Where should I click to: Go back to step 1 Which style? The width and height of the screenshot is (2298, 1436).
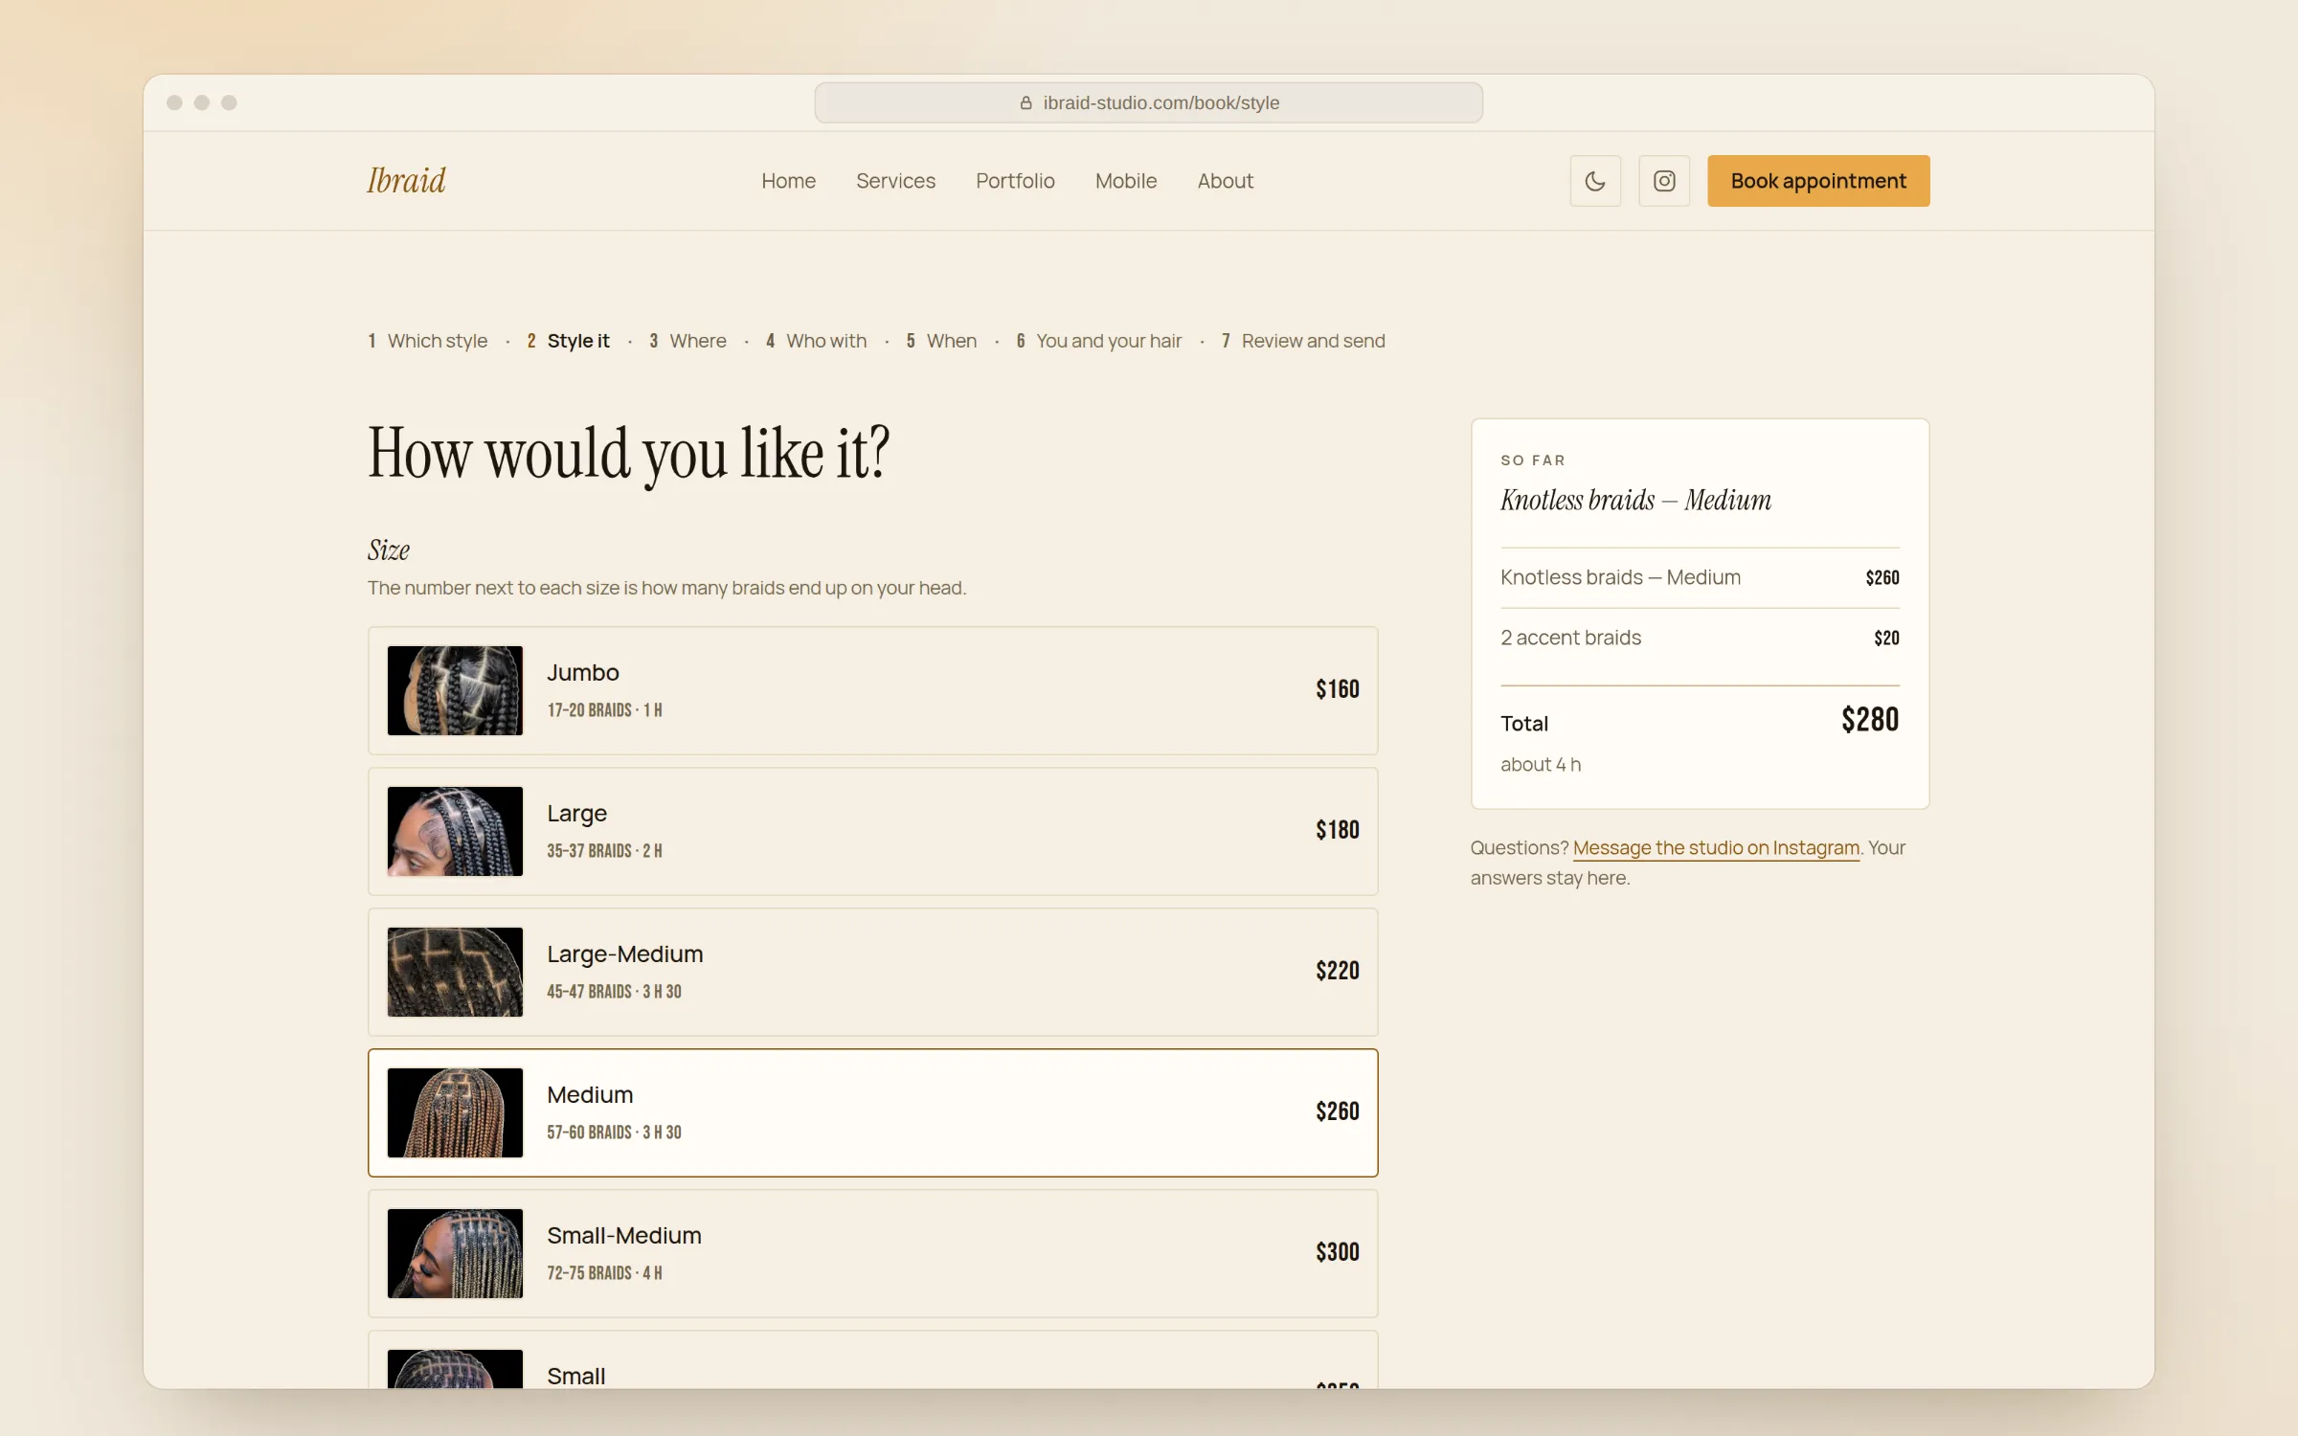[x=428, y=341]
